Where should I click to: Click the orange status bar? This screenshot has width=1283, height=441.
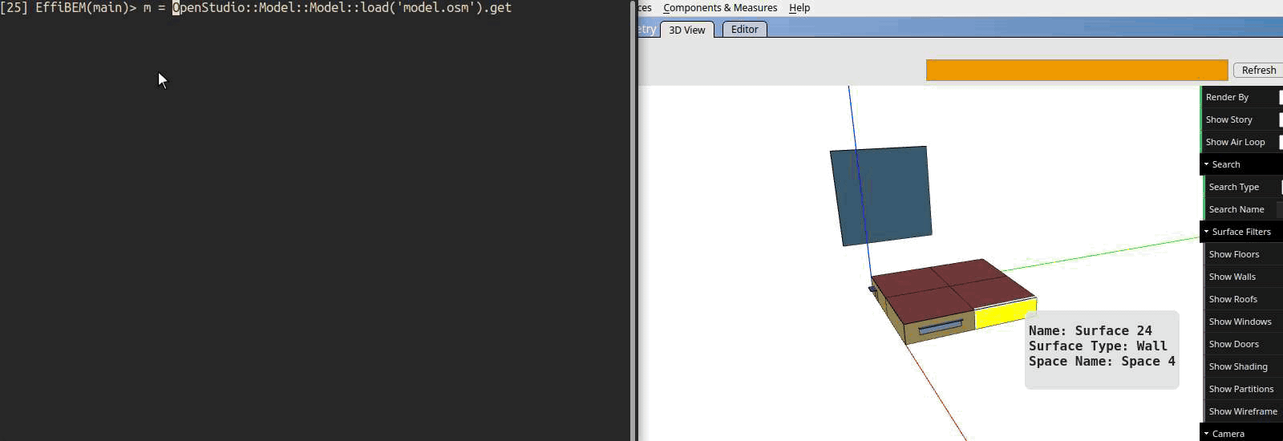(x=1077, y=70)
